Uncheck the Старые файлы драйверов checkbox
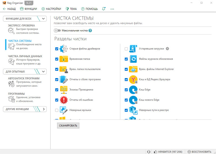This screenshot has height=154, width=216. 57,49
